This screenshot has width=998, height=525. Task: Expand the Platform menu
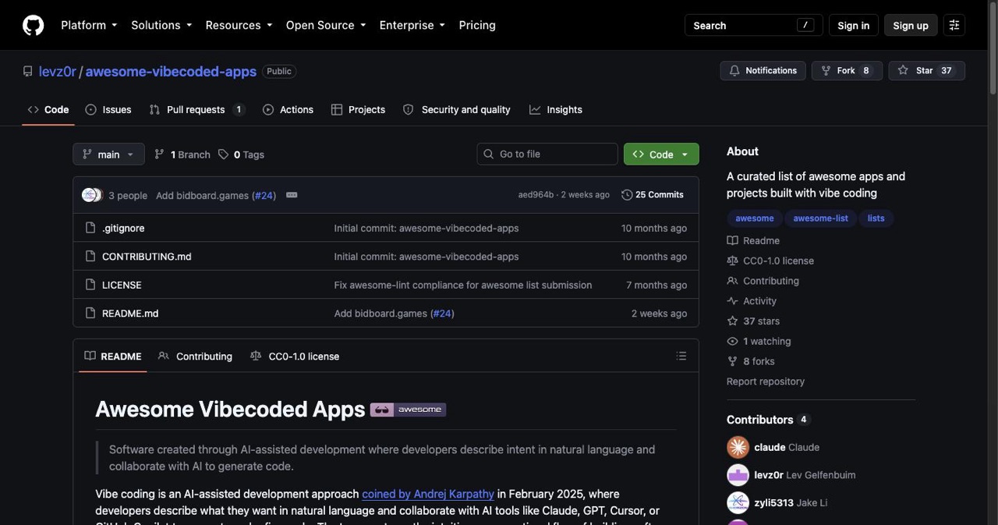point(89,25)
